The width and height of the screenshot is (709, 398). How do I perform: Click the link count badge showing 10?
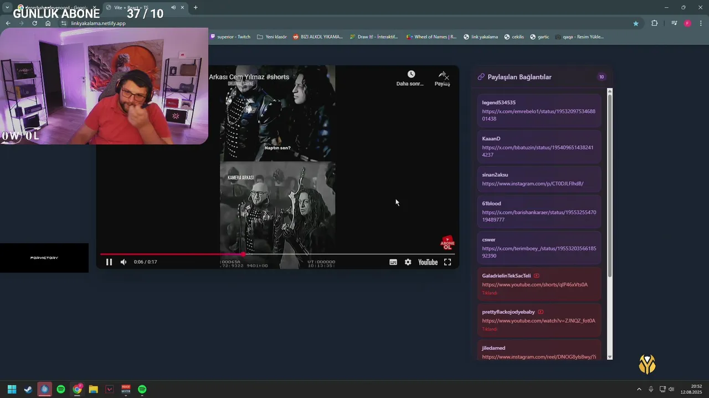point(602,77)
